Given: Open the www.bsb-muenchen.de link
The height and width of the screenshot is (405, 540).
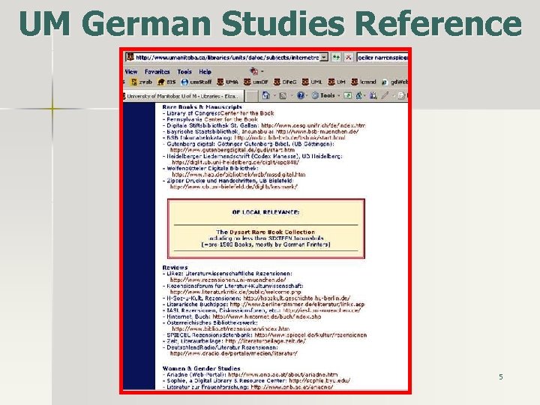Looking at the screenshot, I should click(316, 131).
